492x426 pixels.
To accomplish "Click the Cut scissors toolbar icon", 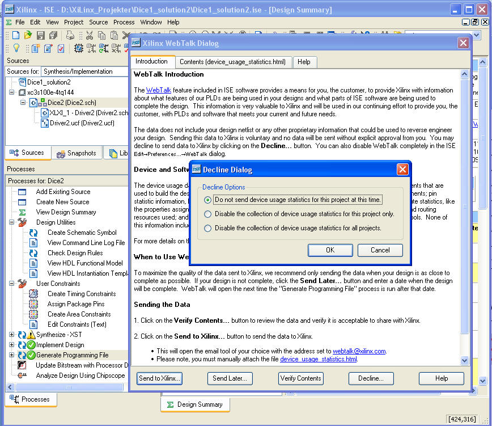I will click(90, 35).
